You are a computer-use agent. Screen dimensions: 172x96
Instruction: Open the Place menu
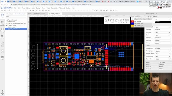point(23,8)
